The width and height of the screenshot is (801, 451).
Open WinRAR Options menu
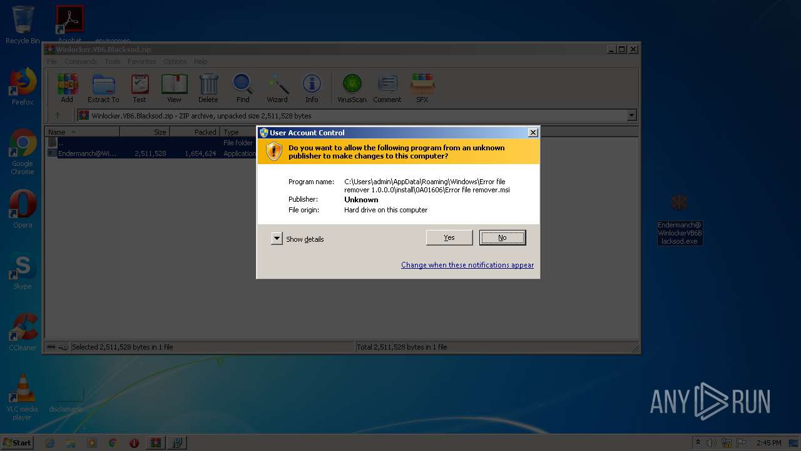(x=175, y=61)
